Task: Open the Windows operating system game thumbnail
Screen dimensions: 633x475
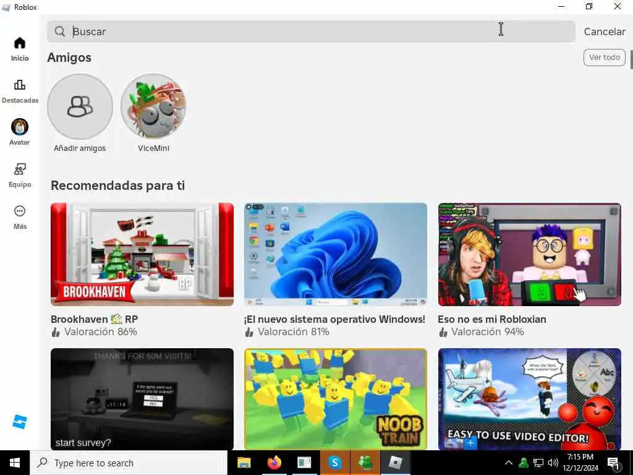Action: click(336, 254)
